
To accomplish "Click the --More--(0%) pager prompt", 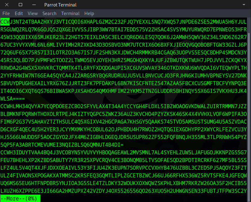I will 20,199.
